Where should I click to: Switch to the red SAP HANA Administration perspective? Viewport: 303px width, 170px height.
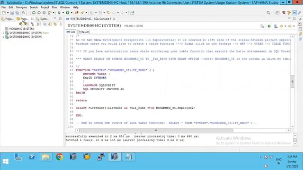(x=284, y=13)
